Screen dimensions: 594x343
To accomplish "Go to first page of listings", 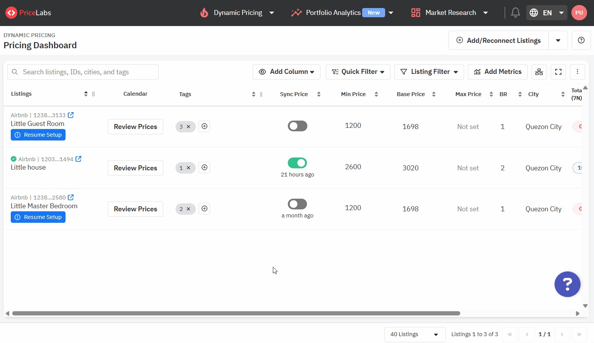I will (x=510, y=334).
